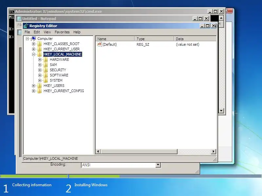Screen dimensions: 262x196
Task: Minimize the cmd.exe Administrator window
Action: tap(210, 11)
